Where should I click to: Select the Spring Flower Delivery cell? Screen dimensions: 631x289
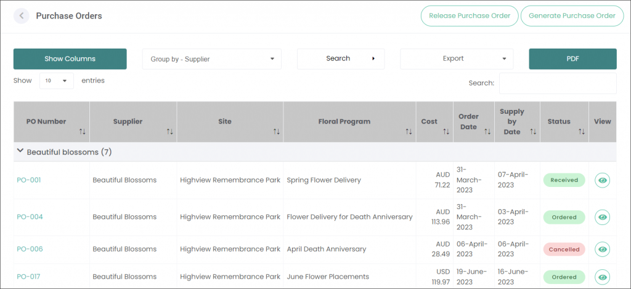click(350, 180)
